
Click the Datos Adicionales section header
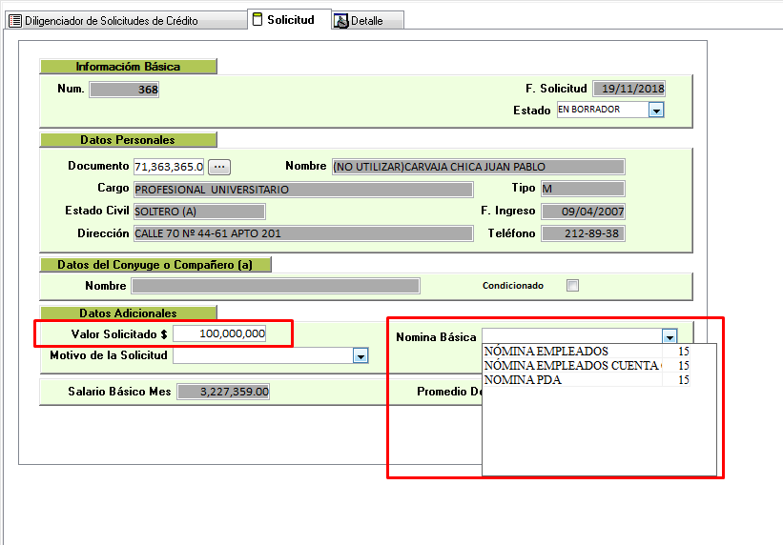[x=128, y=313]
